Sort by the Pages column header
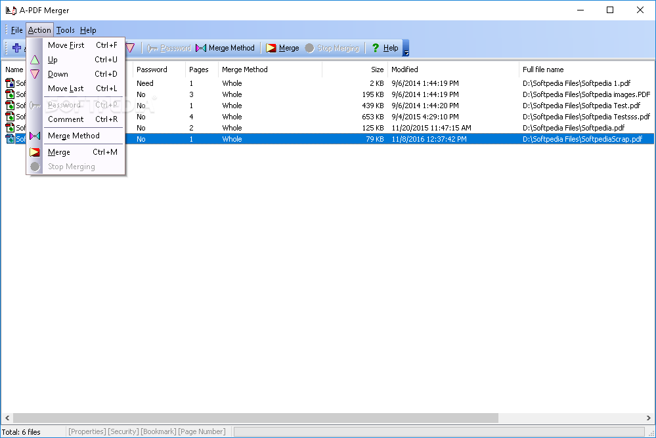Viewport: 656px width, 438px height. [x=202, y=70]
